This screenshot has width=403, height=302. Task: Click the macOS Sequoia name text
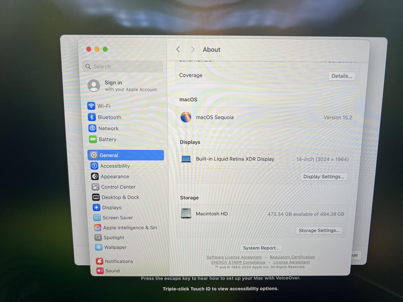pyautogui.click(x=215, y=117)
